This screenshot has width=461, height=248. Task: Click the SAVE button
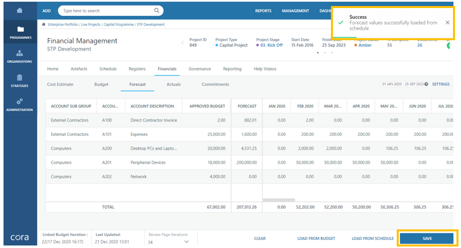click(x=427, y=238)
